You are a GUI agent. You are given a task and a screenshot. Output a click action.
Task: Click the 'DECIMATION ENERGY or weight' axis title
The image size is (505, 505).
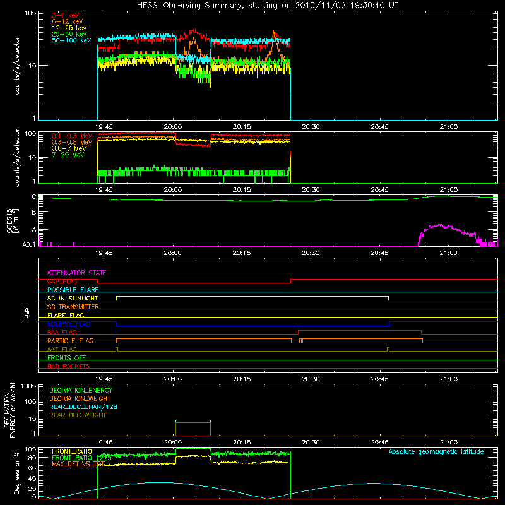(x=9, y=410)
